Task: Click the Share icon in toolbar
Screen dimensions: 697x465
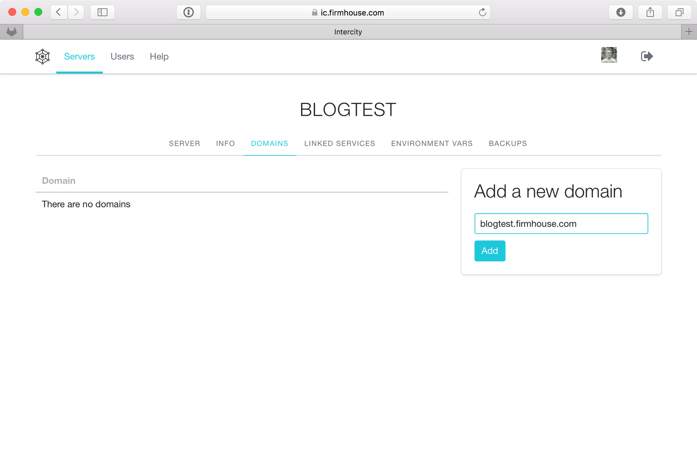Action: tap(650, 13)
